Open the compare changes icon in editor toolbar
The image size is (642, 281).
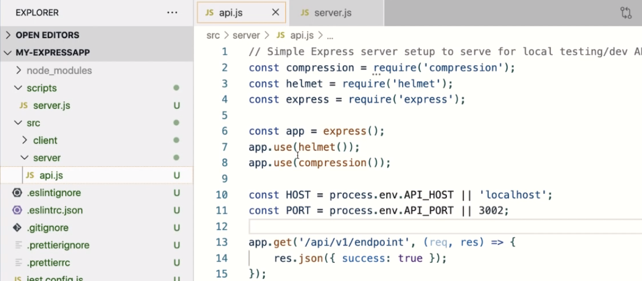625,13
